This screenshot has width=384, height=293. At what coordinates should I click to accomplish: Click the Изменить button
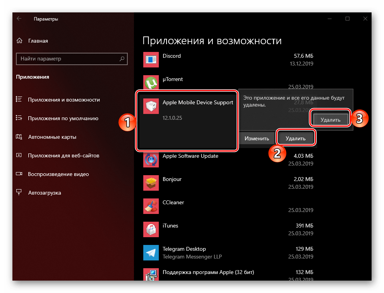257,138
